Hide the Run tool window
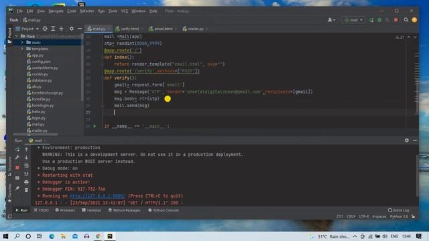 (415, 140)
